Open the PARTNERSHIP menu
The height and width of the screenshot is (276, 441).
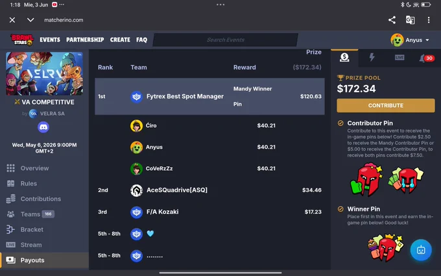(85, 40)
